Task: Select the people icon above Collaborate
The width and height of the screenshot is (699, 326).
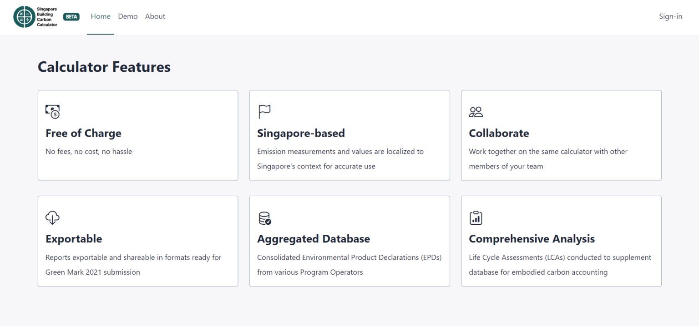Action: coord(476,112)
